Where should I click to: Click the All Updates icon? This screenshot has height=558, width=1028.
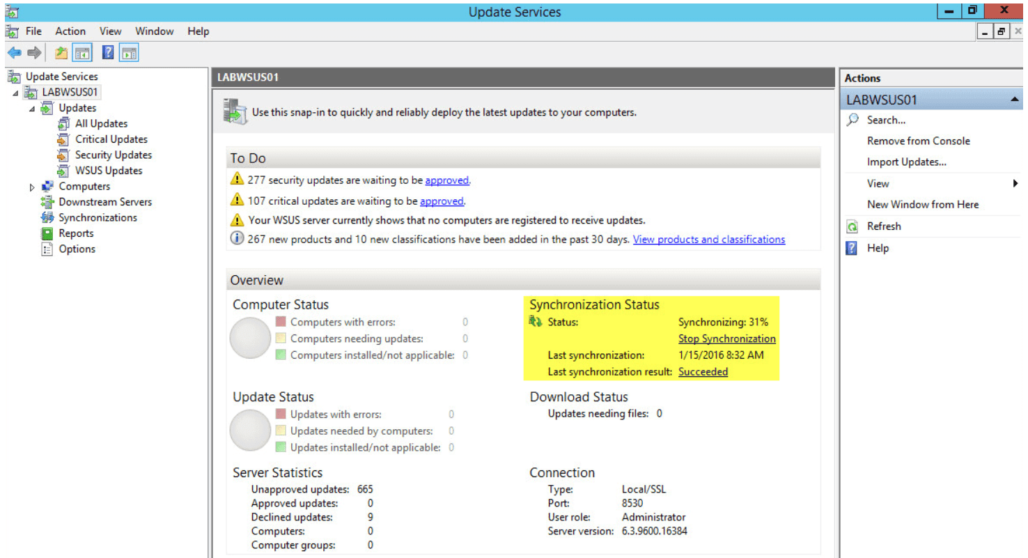pyautogui.click(x=63, y=123)
